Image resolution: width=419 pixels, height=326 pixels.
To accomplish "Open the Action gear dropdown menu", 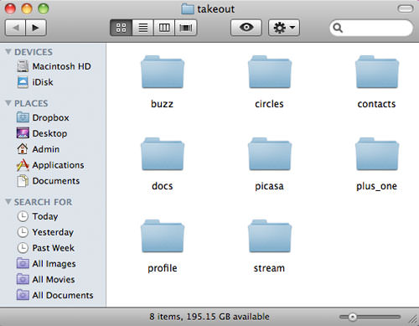I will [x=284, y=28].
